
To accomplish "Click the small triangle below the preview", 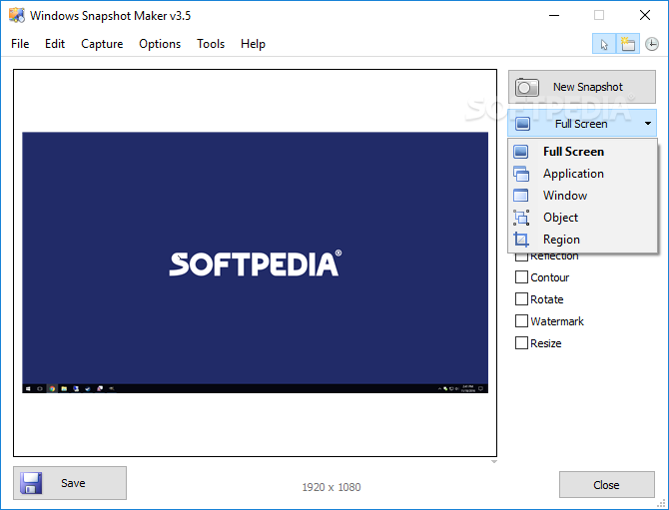I will (x=494, y=462).
